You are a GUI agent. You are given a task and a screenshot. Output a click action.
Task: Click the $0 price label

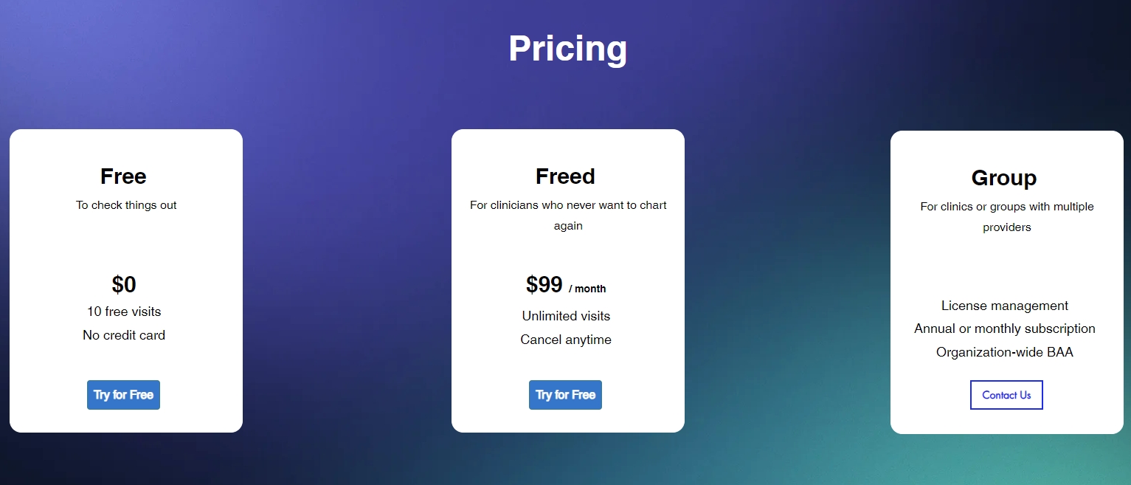tap(123, 284)
